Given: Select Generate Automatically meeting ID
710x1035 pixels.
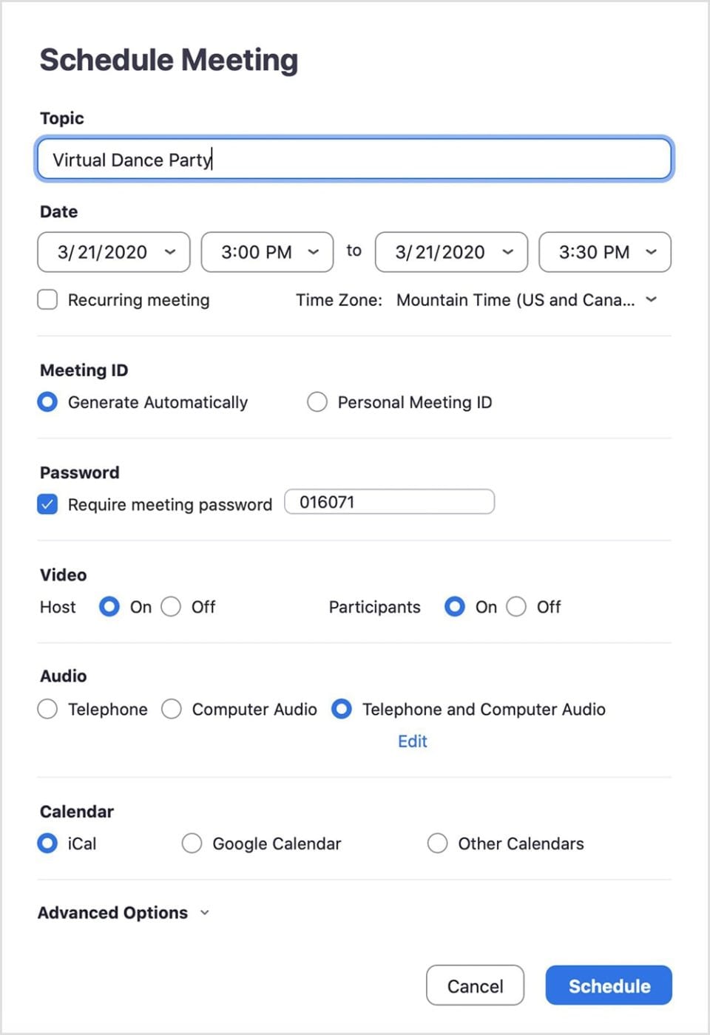Looking at the screenshot, I should click(48, 402).
